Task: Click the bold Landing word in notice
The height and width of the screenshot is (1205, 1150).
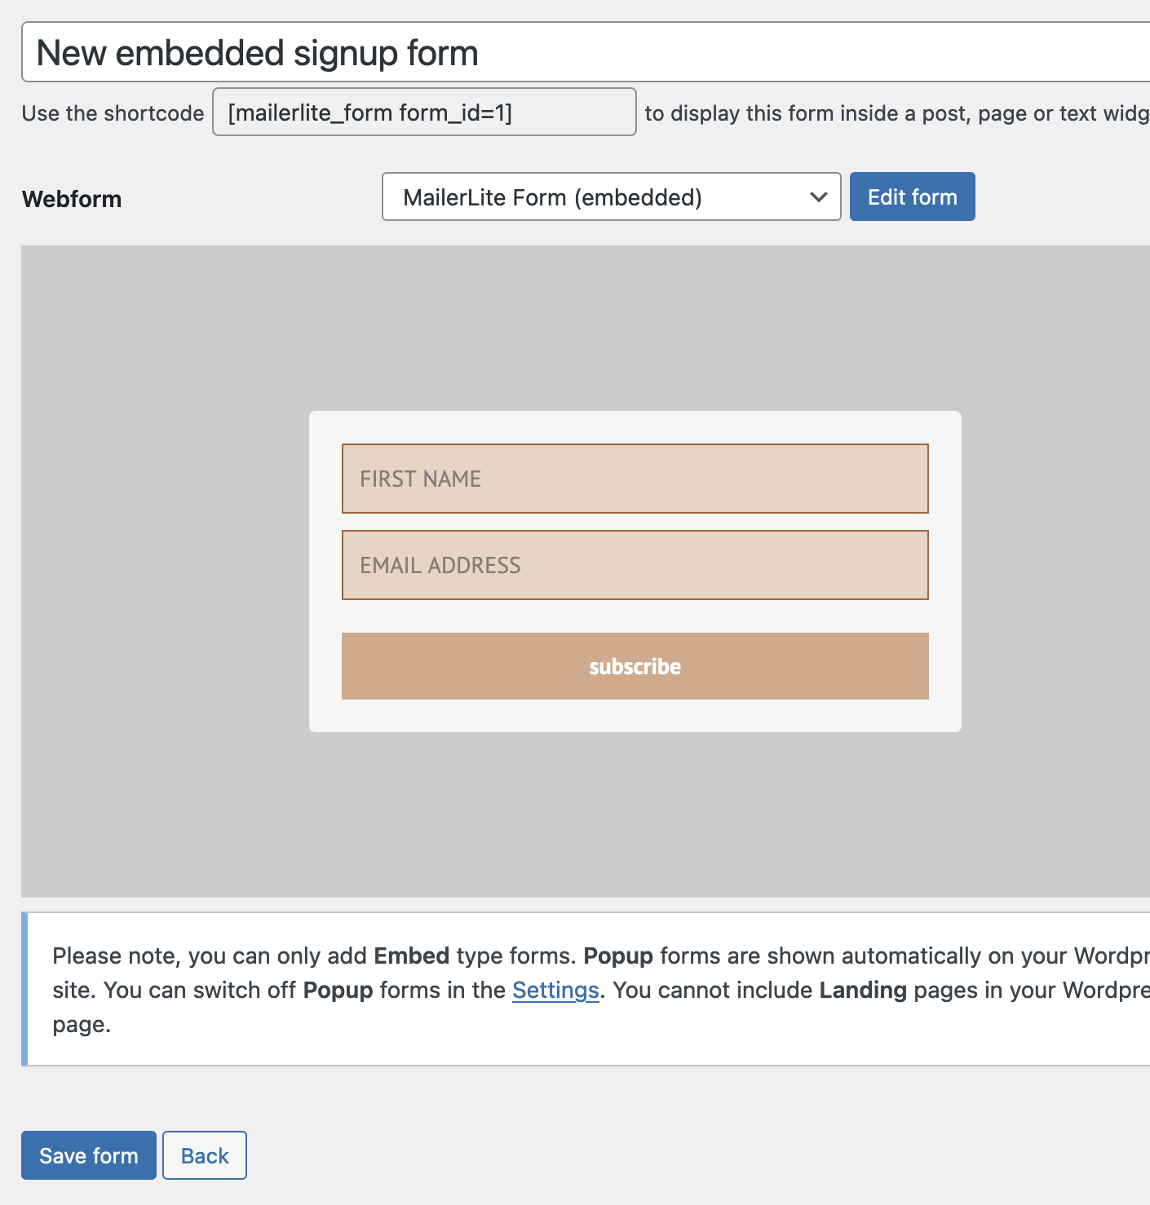Action: coord(863,990)
